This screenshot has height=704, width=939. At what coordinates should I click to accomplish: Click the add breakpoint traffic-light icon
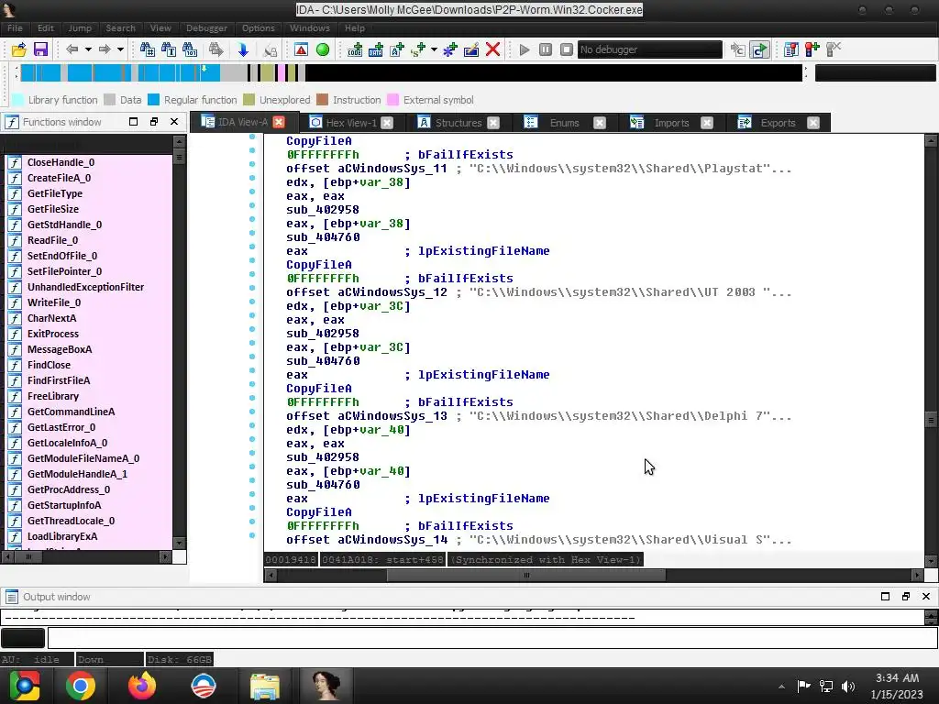click(x=812, y=49)
